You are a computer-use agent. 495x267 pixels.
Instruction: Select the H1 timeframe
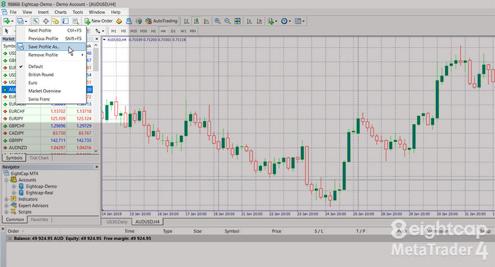[154, 31]
